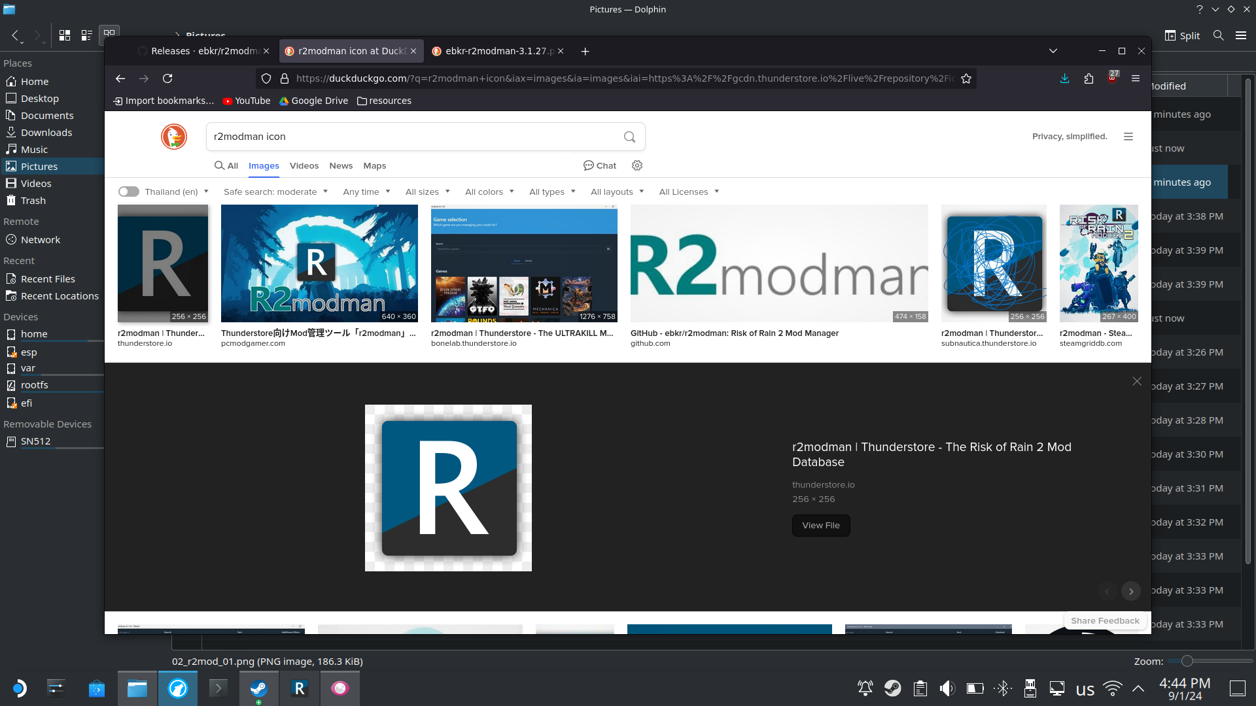
Task: Switch to the Maps search tab
Action: pyautogui.click(x=375, y=165)
